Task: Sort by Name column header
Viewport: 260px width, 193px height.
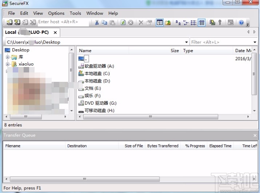Action: coord(103,51)
